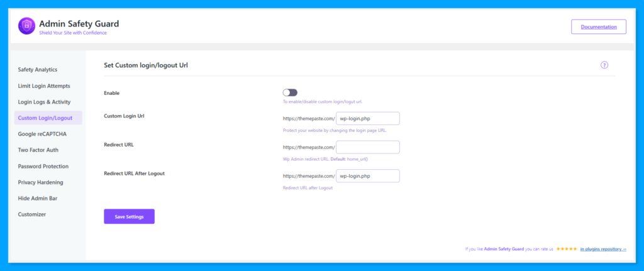Go to Privacy Hardening

(41, 182)
